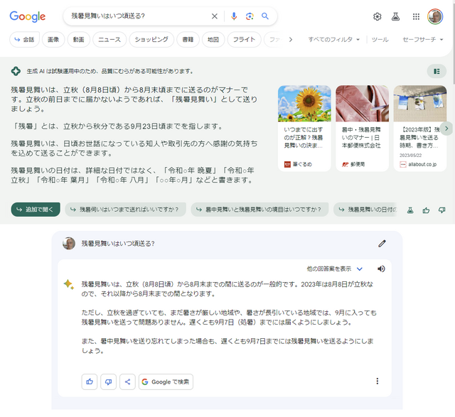This screenshot has height=417, width=455.
Task: Clear the search box text
Action: tap(215, 16)
